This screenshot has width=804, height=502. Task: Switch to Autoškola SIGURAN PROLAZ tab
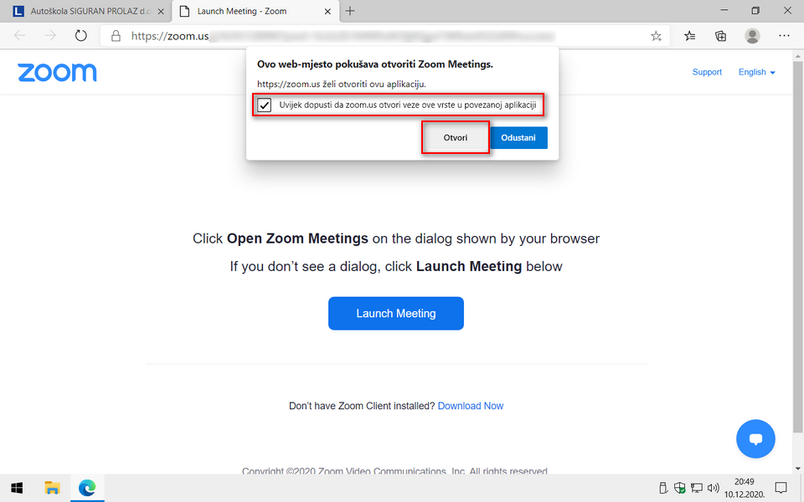(85, 11)
